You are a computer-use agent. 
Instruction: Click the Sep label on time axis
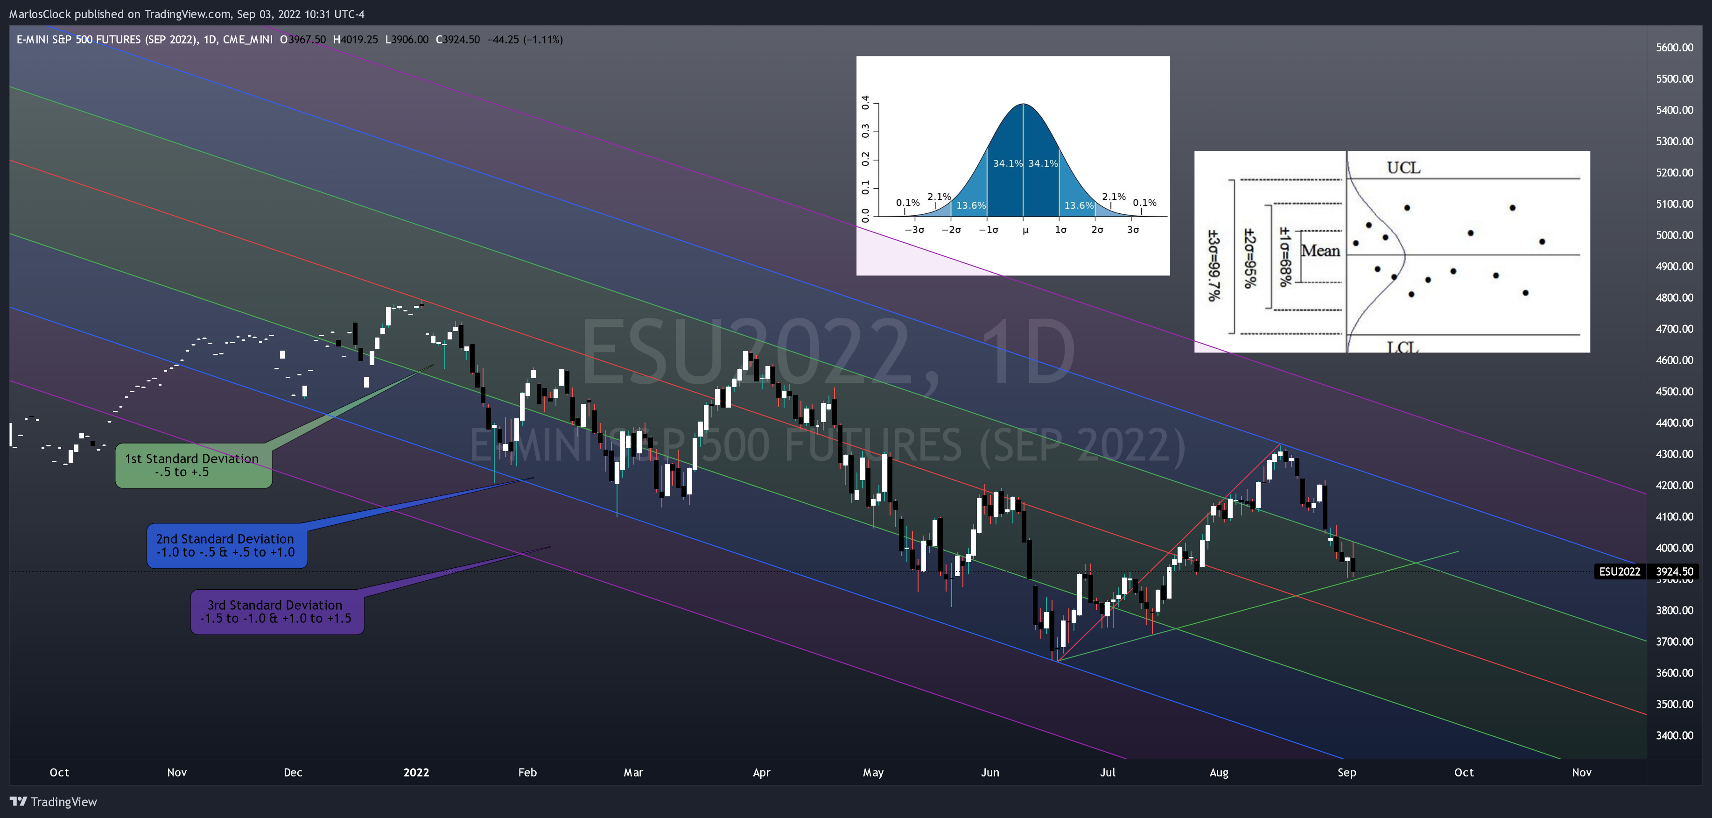(1347, 772)
